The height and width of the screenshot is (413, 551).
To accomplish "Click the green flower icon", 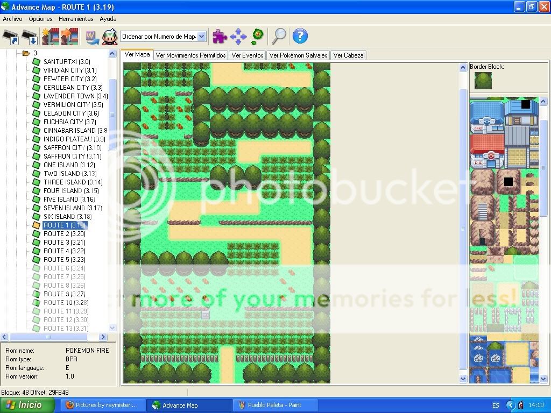I will [258, 37].
